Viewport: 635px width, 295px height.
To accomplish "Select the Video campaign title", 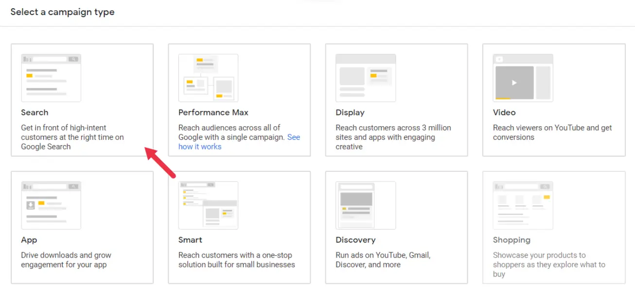I will 504,113.
